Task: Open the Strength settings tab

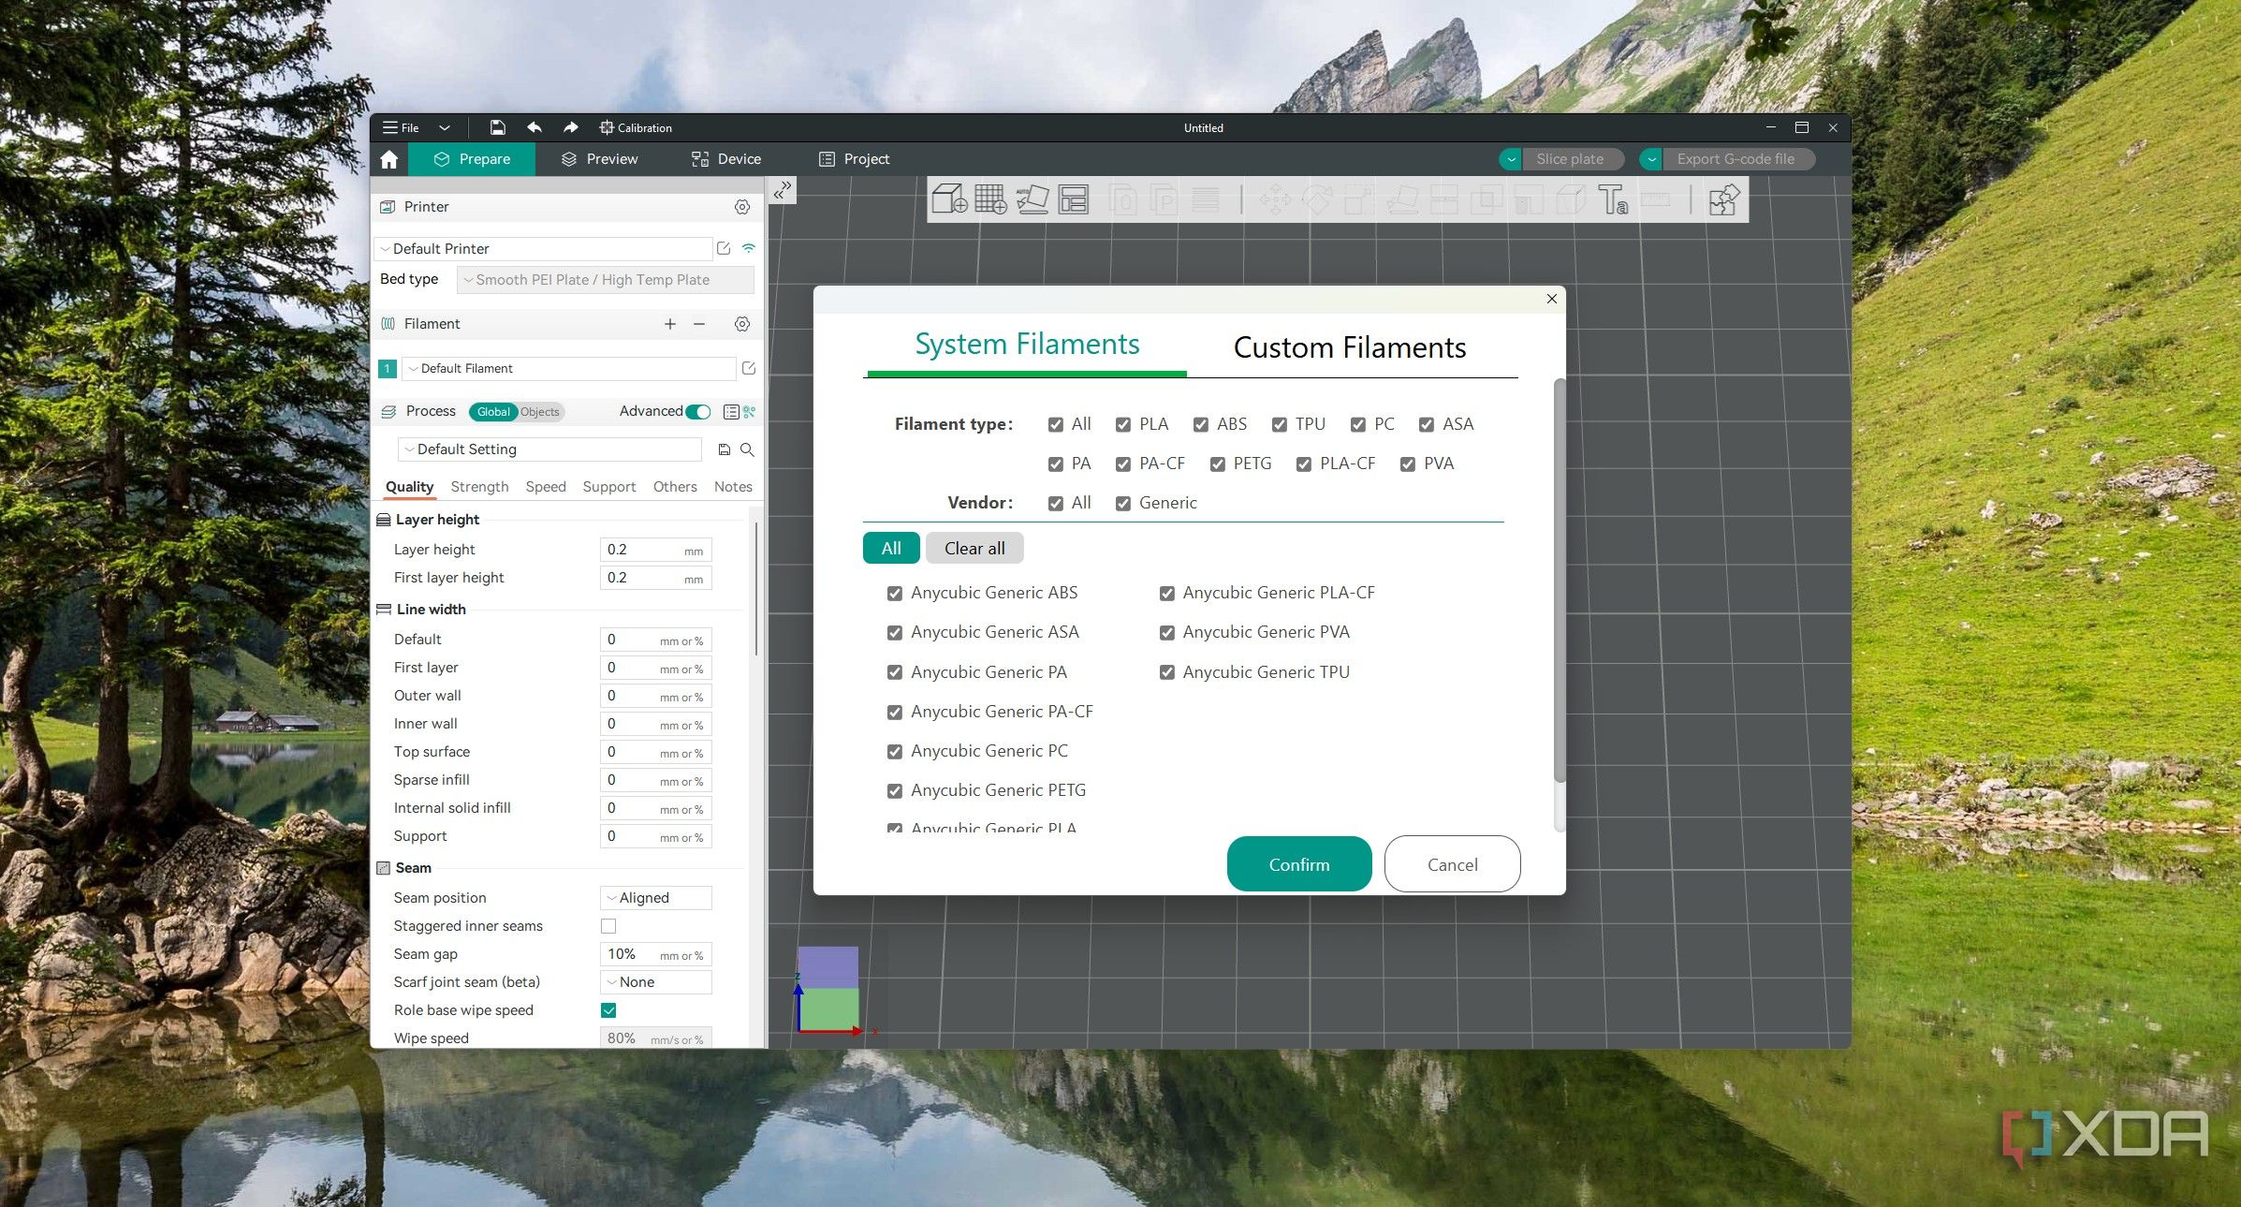Action: click(479, 487)
